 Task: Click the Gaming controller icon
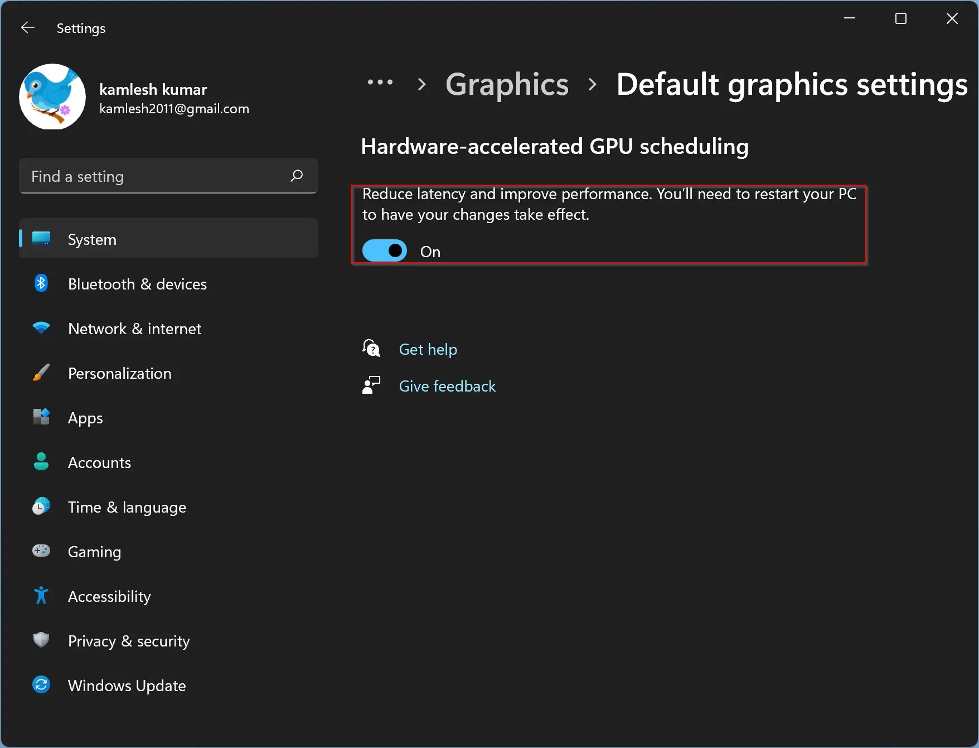(x=41, y=551)
